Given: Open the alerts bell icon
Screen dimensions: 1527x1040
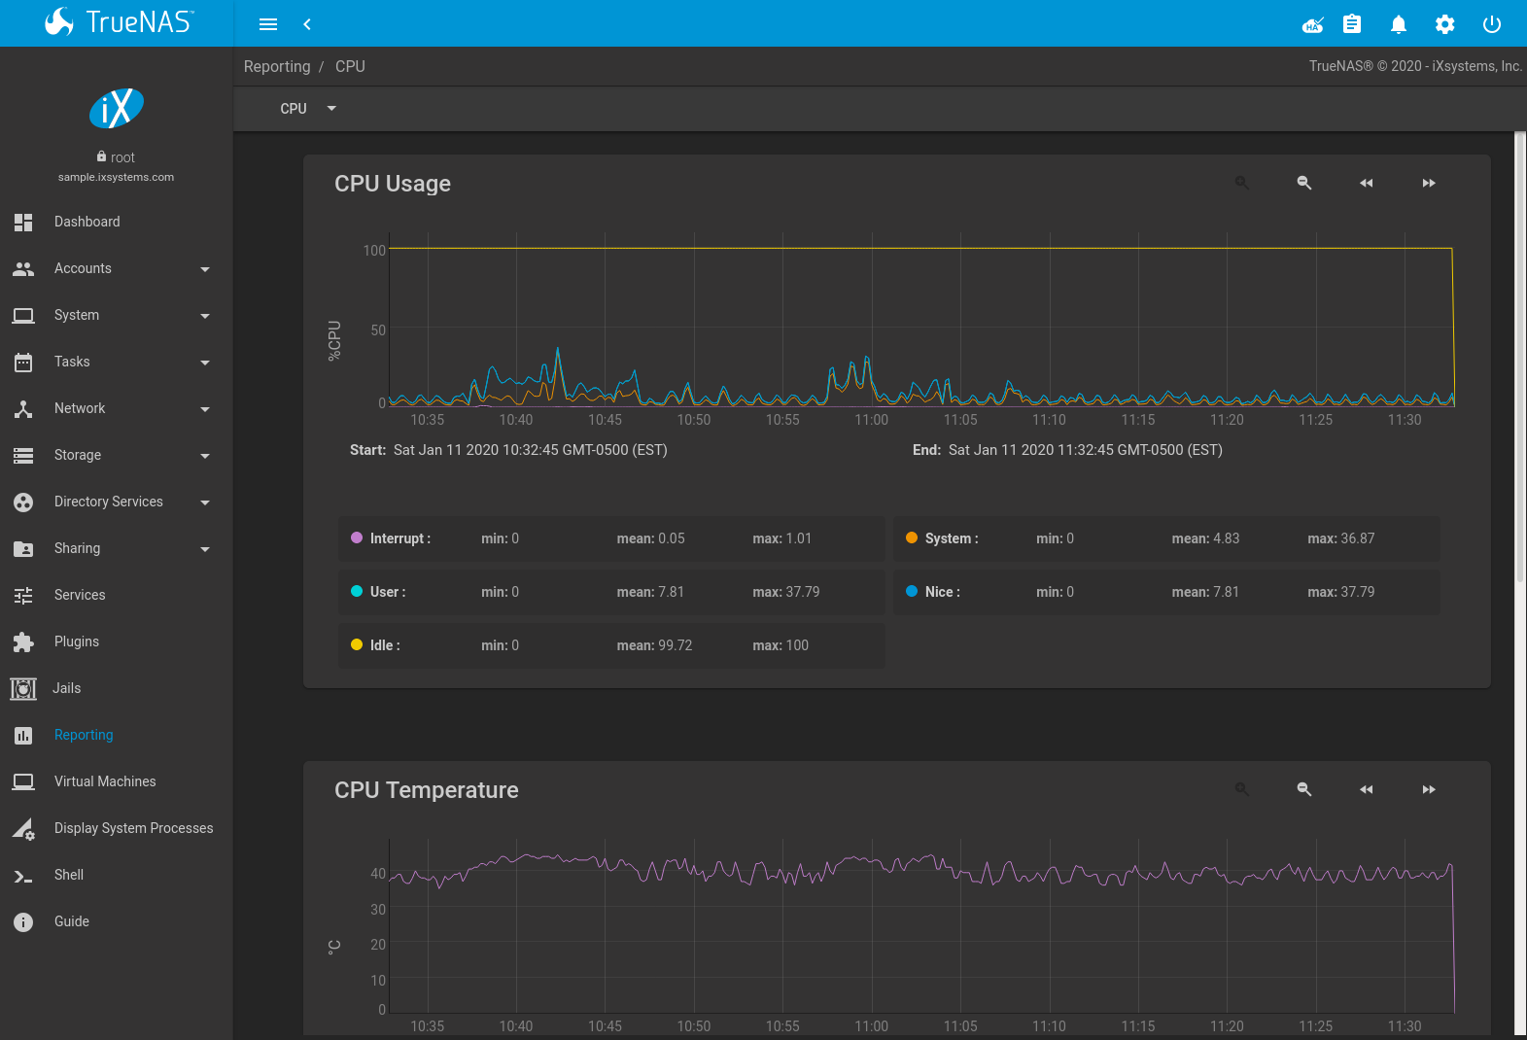Looking at the screenshot, I should [1399, 24].
